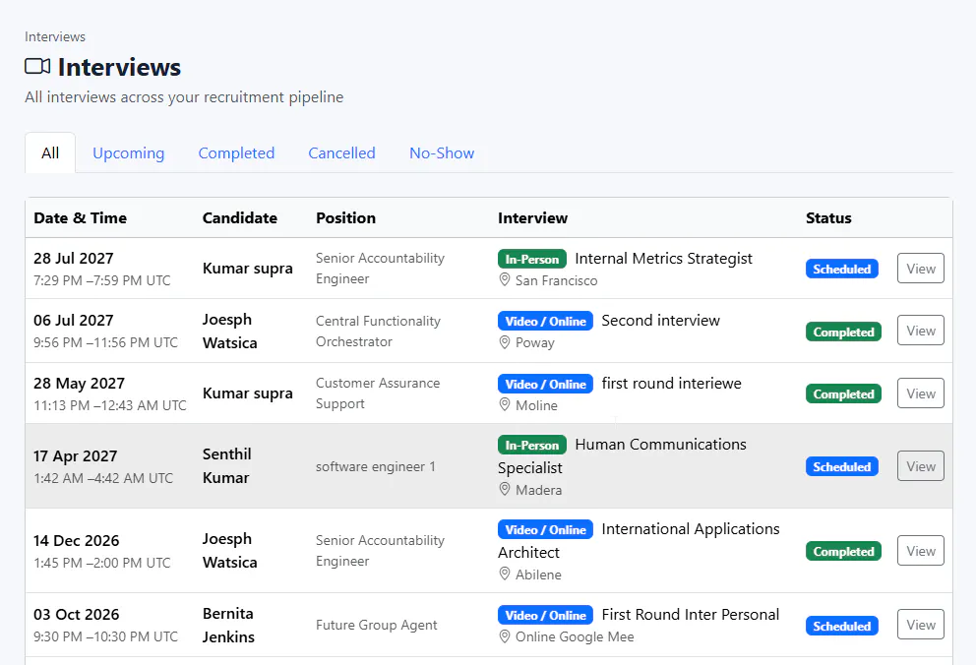Switch to the Upcoming tab

coord(129,153)
